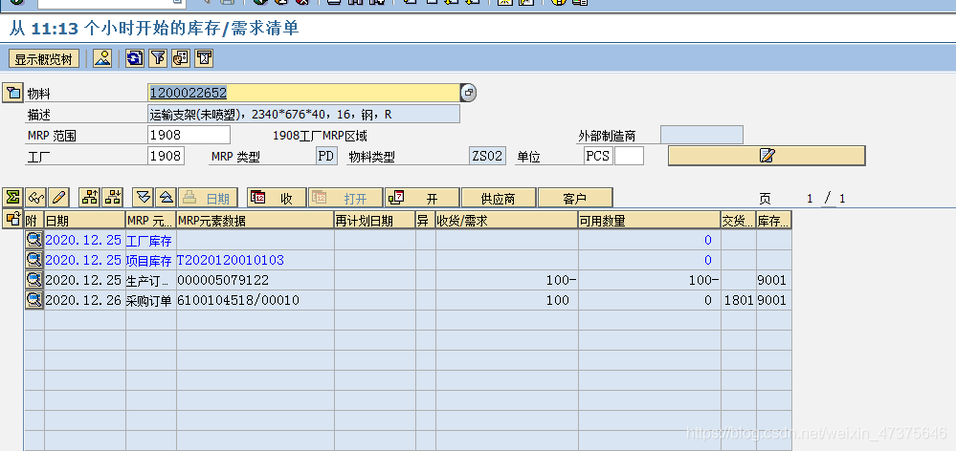Click the 可用数量 column header
Image resolution: width=956 pixels, height=451 pixels.
click(650, 221)
